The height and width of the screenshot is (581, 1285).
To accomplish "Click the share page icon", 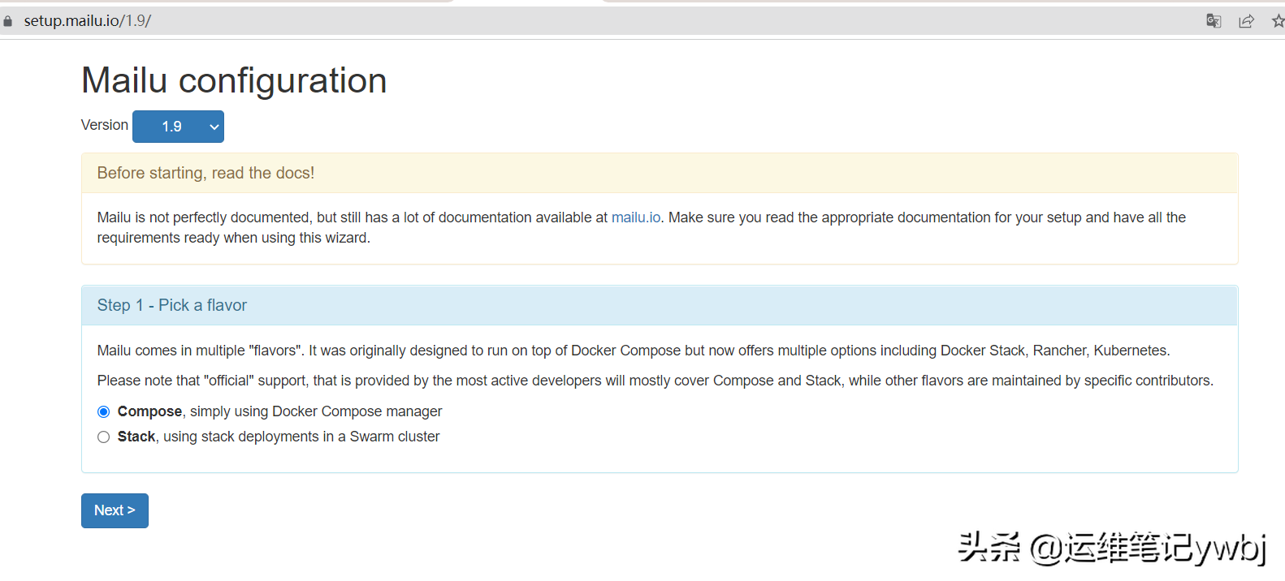I will pos(1246,21).
